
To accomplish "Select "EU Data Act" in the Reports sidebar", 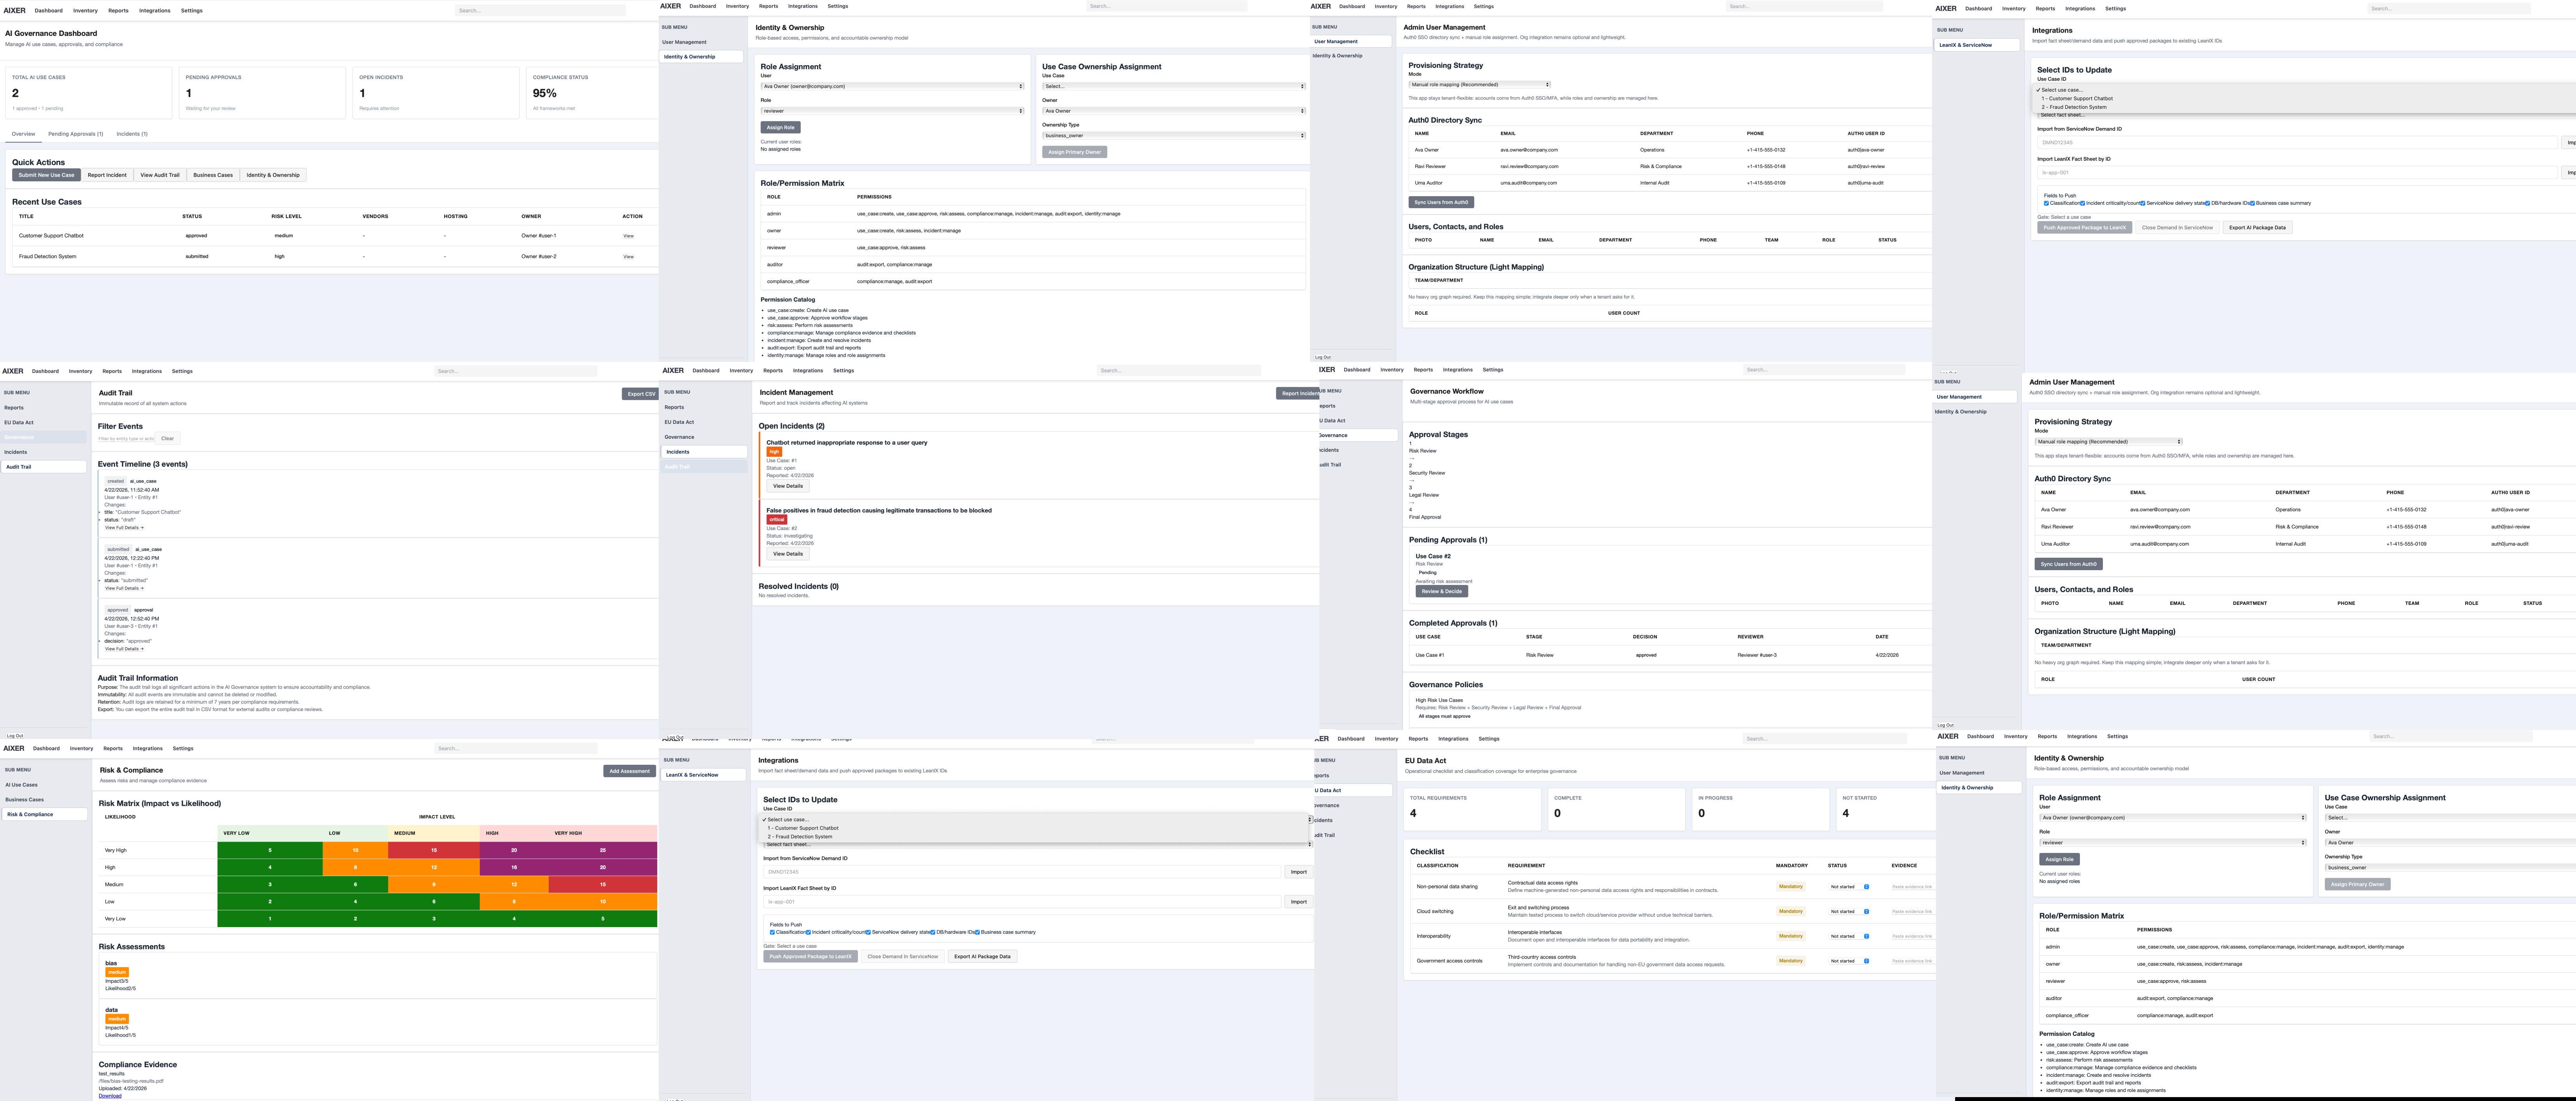I will pyautogui.click(x=19, y=422).
